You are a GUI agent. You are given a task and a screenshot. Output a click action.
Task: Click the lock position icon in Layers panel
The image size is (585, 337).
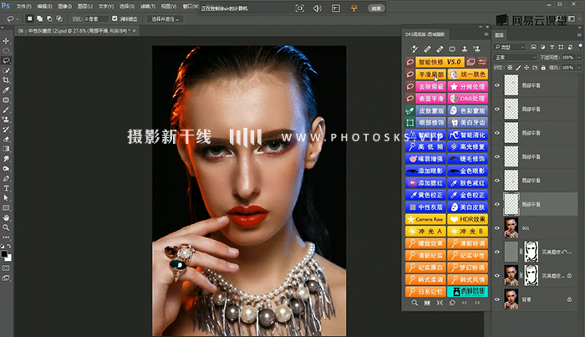[x=526, y=68]
